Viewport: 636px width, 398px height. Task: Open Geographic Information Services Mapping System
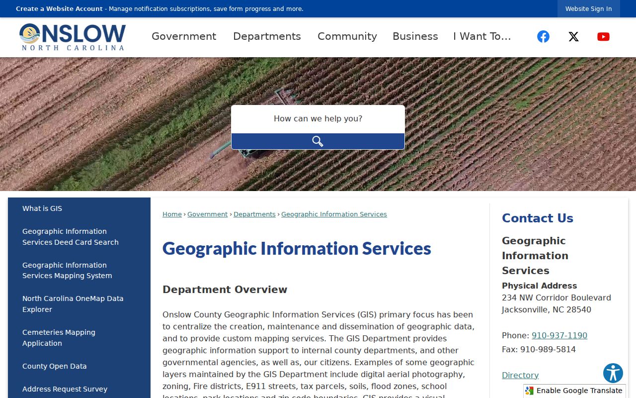tap(67, 270)
